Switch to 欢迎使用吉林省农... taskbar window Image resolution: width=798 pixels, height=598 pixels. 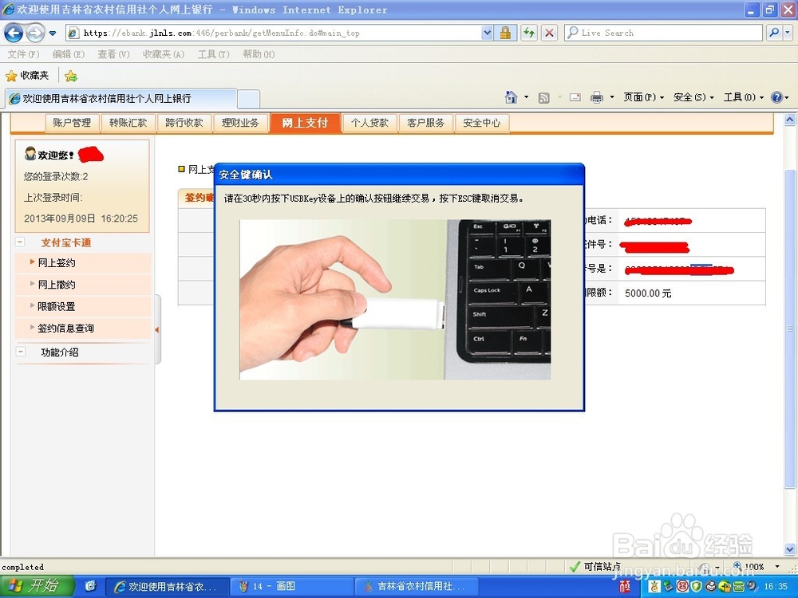tap(167, 586)
